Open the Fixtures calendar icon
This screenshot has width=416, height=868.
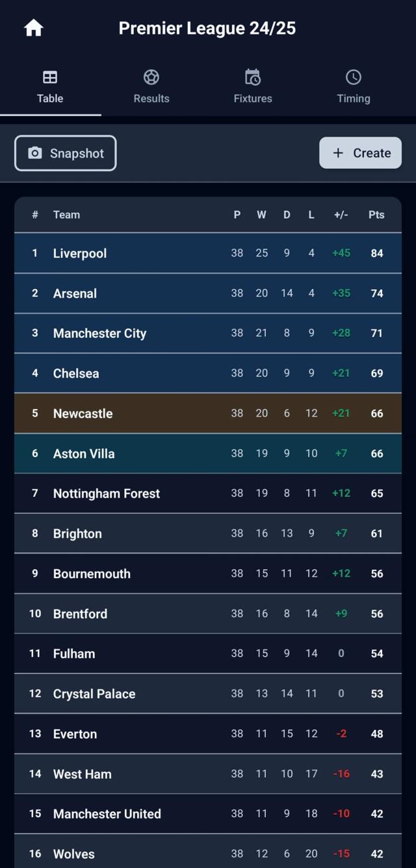252,76
